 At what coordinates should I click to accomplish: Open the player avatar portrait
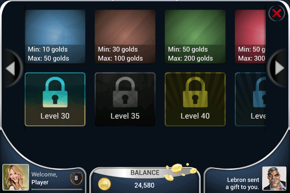16,177
